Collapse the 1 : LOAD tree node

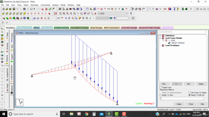click(163, 40)
